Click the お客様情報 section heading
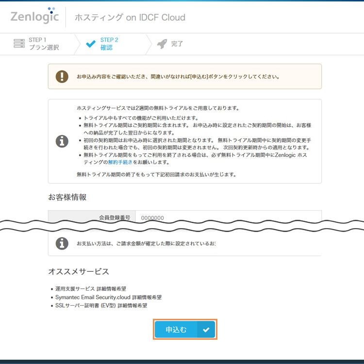 click(x=67, y=197)
